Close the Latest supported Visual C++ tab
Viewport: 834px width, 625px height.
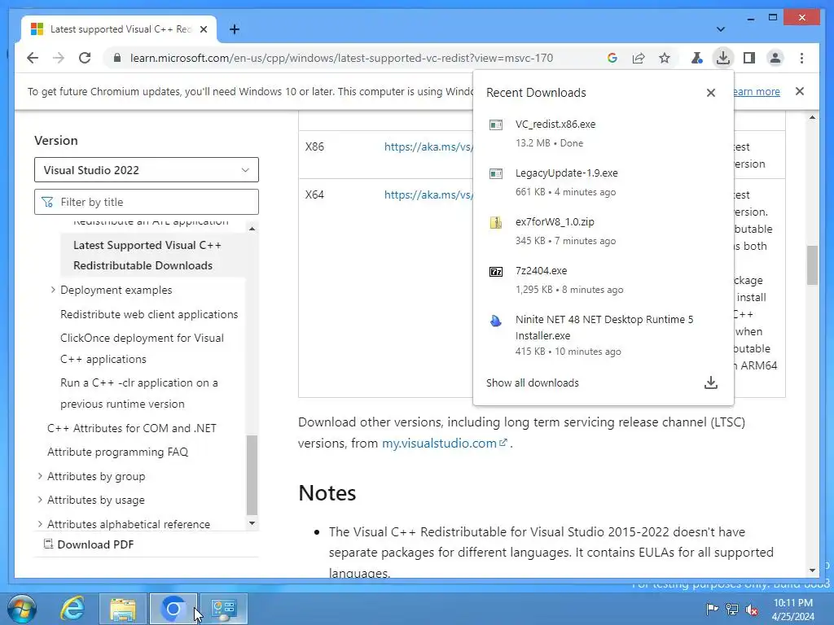coord(203,29)
